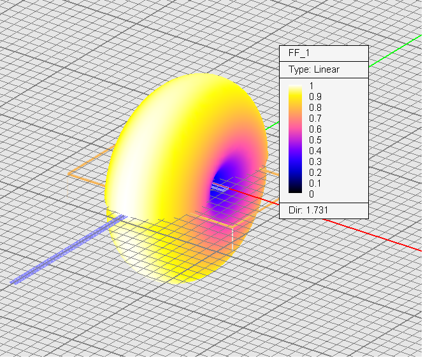Click the '0.1' legend scale value

315,183
